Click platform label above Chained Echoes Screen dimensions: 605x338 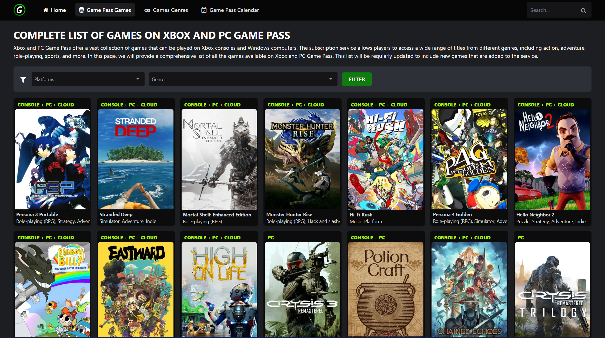click(462, 237)
